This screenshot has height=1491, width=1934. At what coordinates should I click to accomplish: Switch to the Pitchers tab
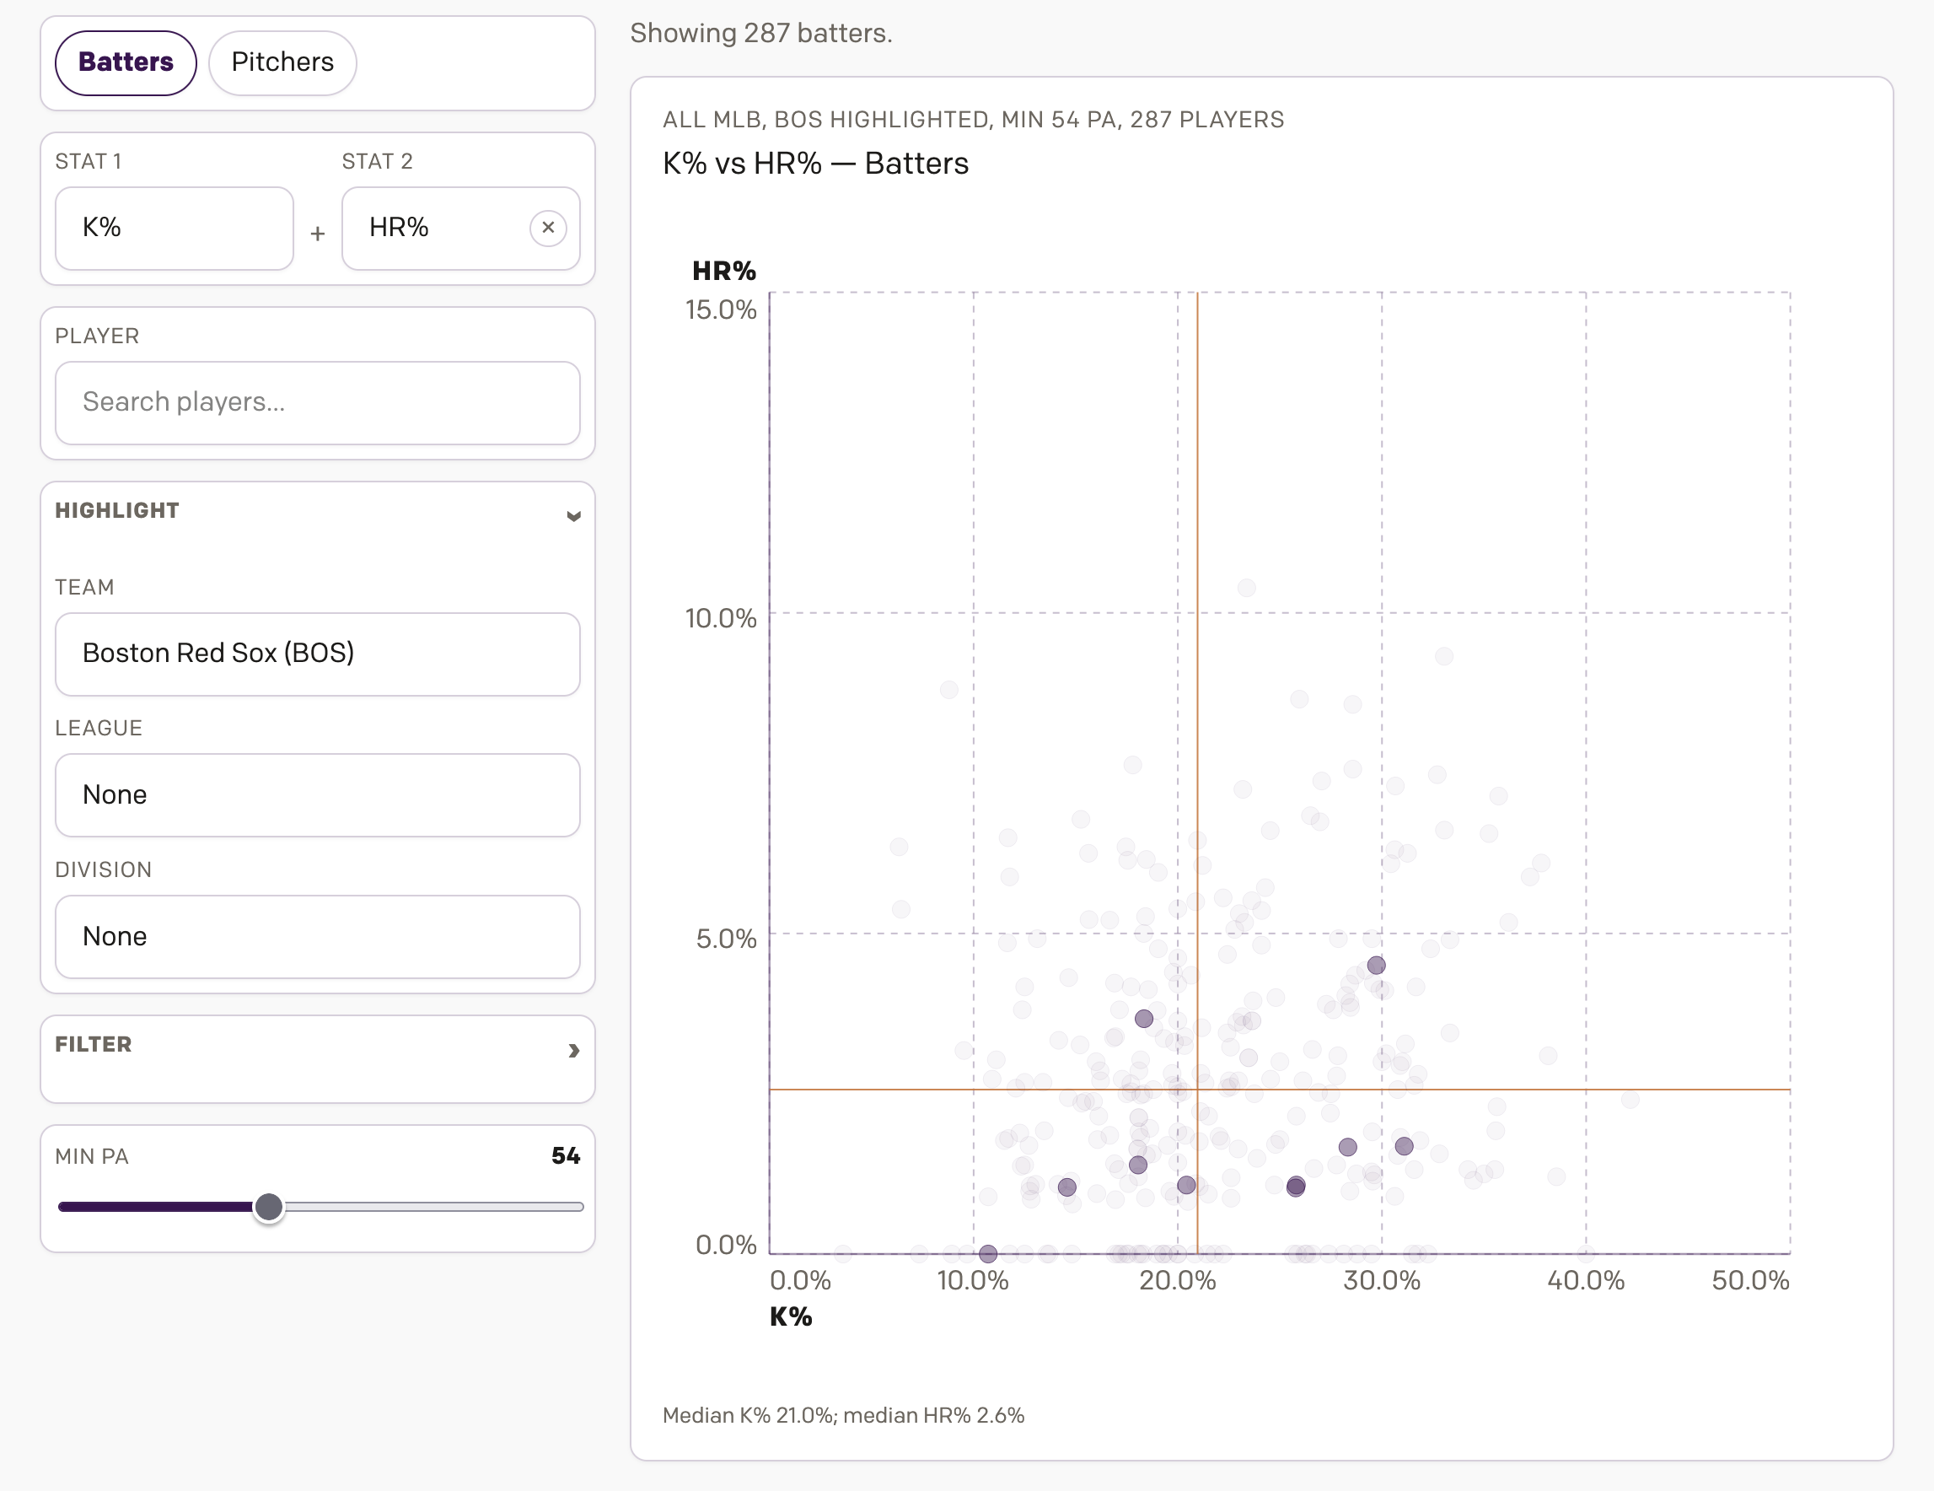point(282,62)
